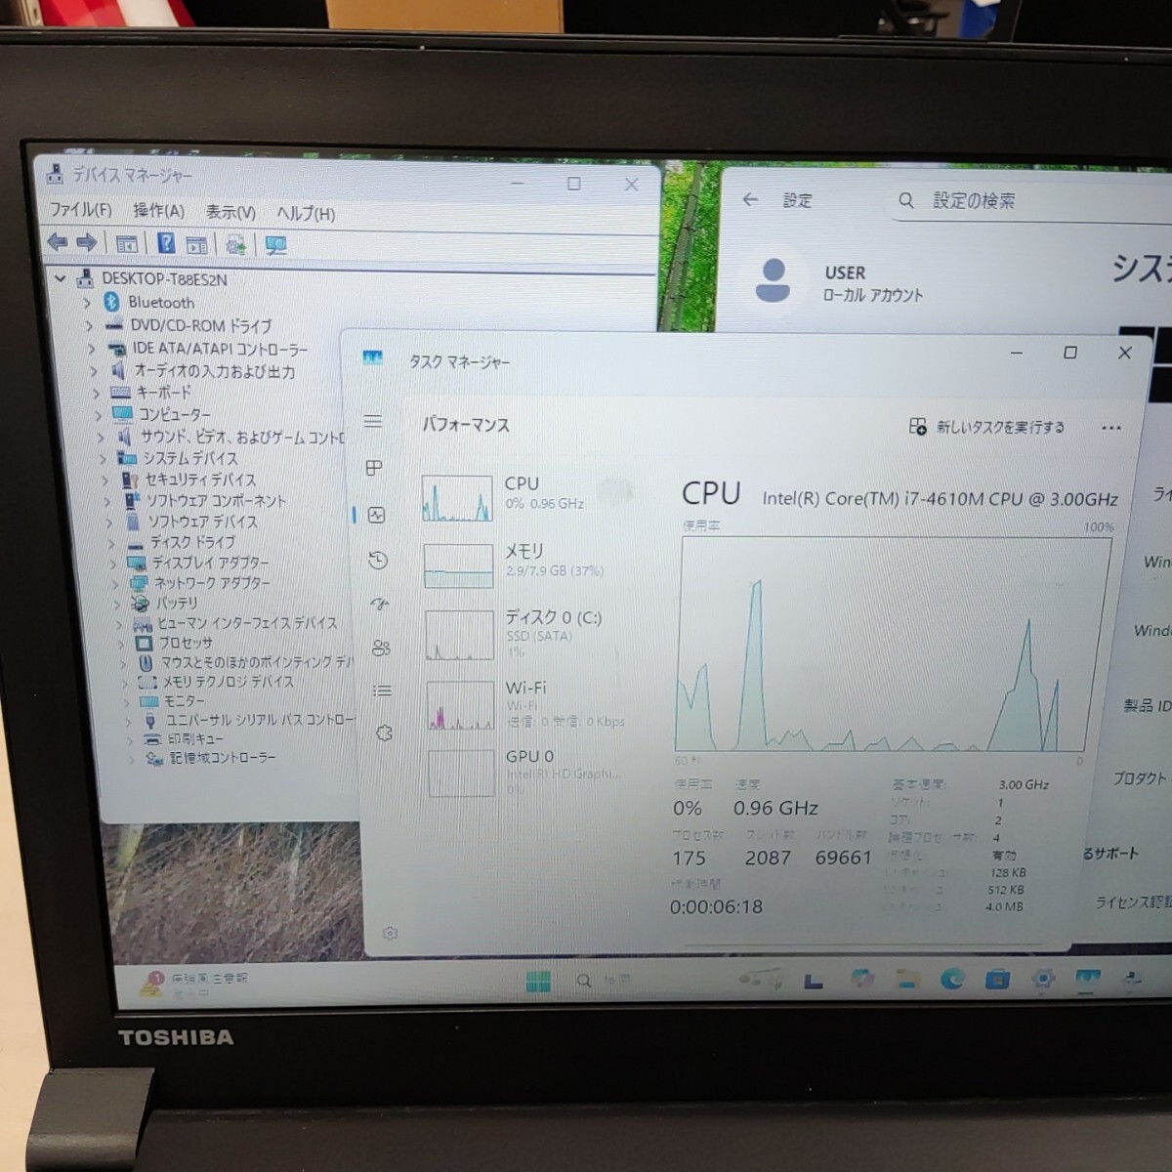1172x1172 pixels.
Task: Open Task Manager hamburger navigation menu
Action: point(373,422)
